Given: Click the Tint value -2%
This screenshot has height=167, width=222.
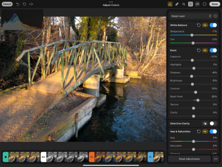Looking at the screenshot, I should (x=214, y=39).
